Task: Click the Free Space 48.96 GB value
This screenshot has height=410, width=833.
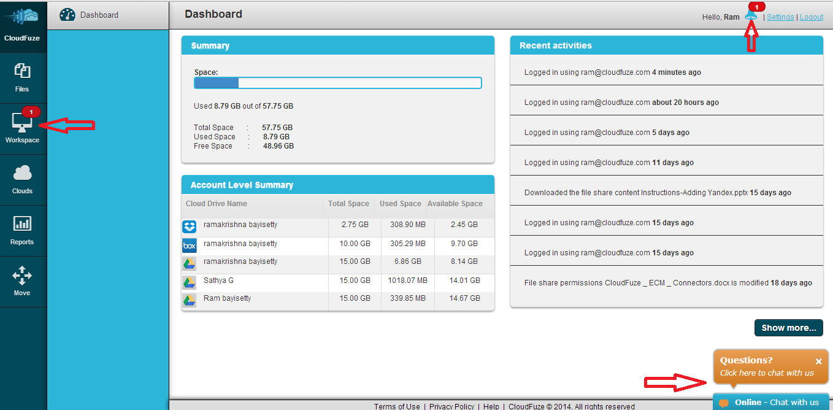Action: 278,146
